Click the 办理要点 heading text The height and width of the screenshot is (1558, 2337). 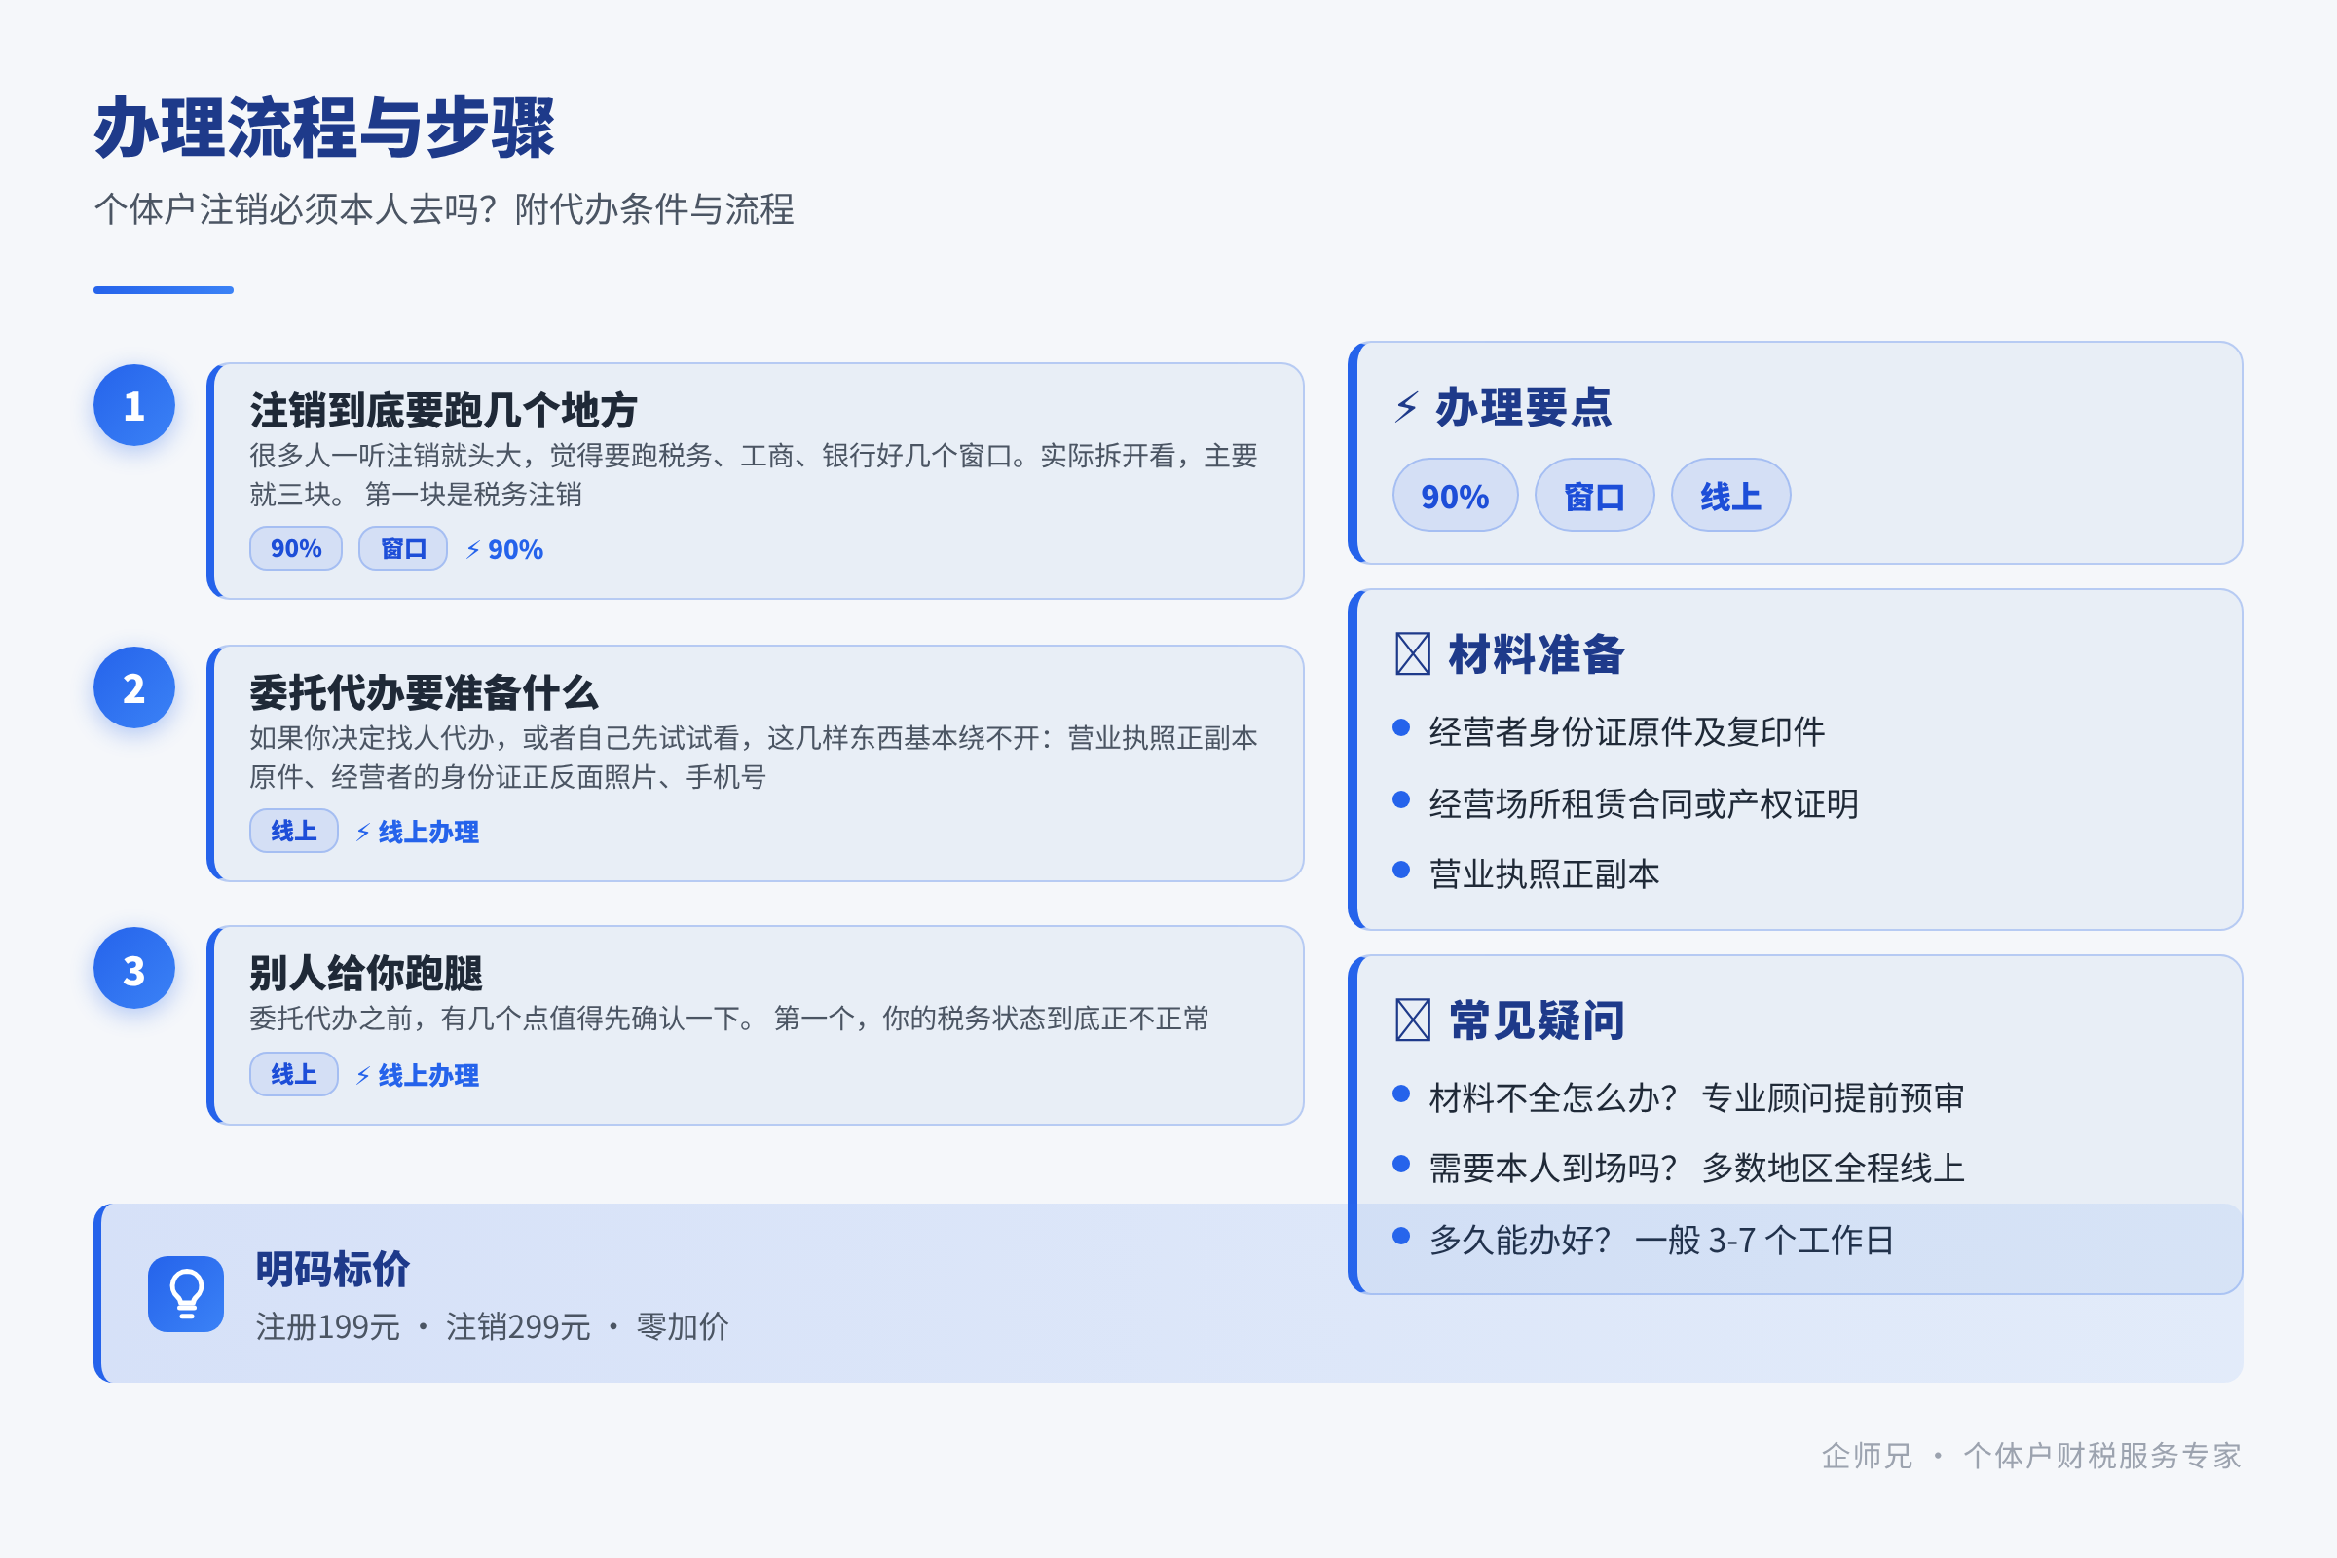(x=1523, y=407)
